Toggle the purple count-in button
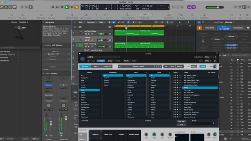The image size is (251, 141). point(189,7)
